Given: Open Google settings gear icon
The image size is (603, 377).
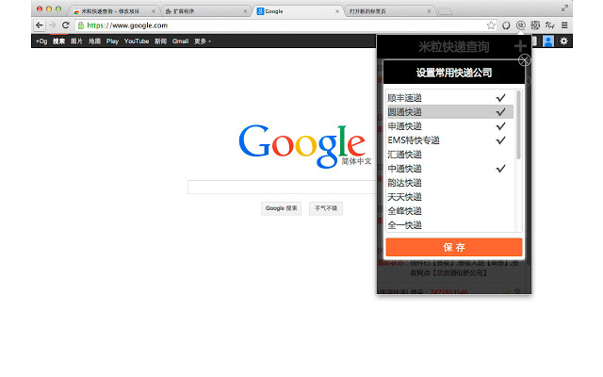Looking at the screenshot, I should click(x=563, y=41).
